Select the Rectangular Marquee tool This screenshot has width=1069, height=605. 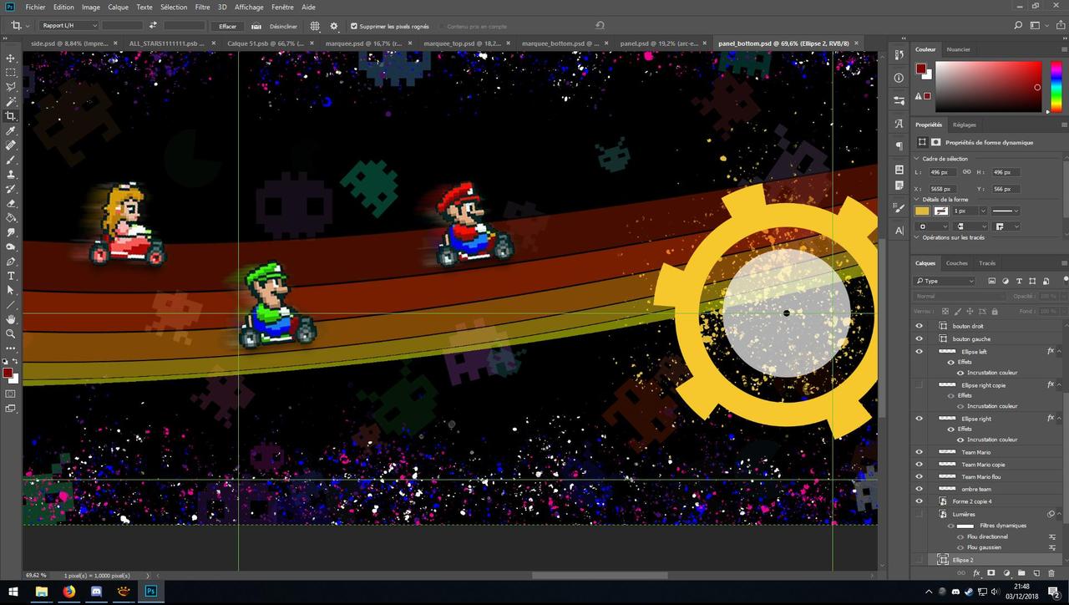(x=11, y=73)
